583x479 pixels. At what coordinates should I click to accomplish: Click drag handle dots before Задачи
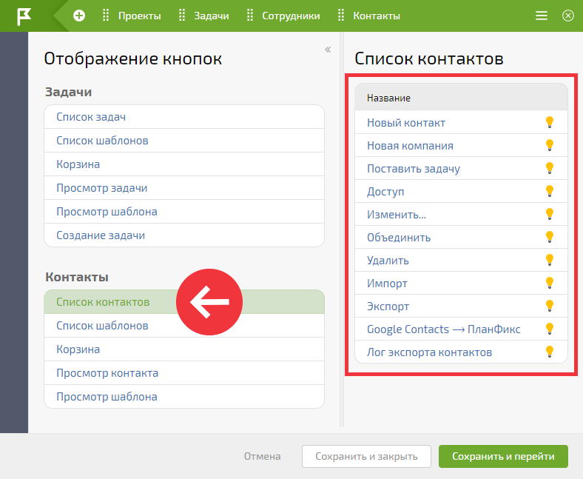coord(182,16)
